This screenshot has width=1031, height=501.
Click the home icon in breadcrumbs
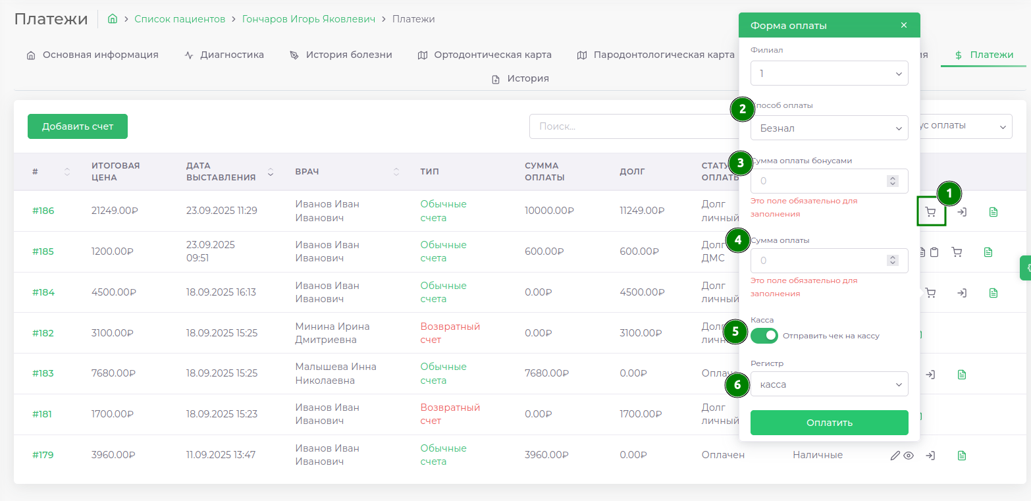click(x=113, y=19)
